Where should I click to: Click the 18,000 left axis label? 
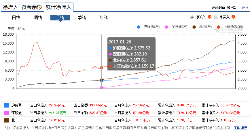coord(8,35)
